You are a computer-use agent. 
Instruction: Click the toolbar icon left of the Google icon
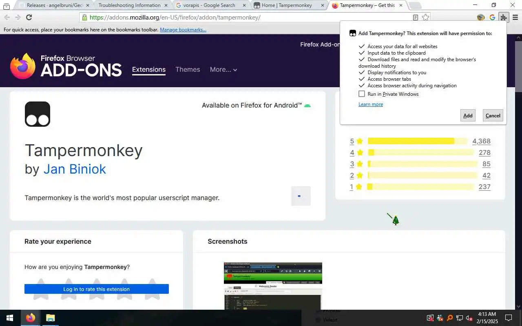481,18
